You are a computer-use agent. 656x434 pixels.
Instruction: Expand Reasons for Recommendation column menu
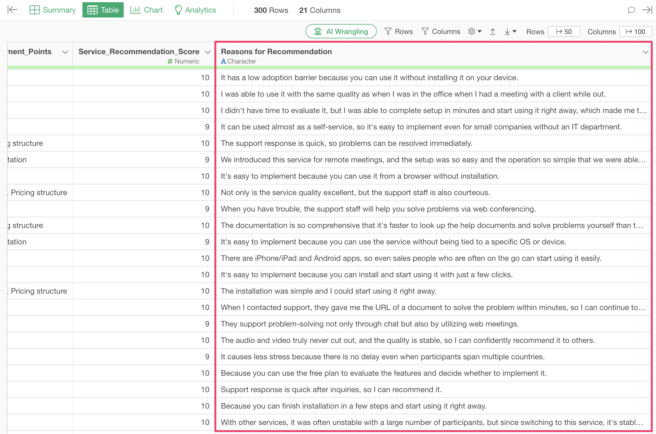pos(645,52)
